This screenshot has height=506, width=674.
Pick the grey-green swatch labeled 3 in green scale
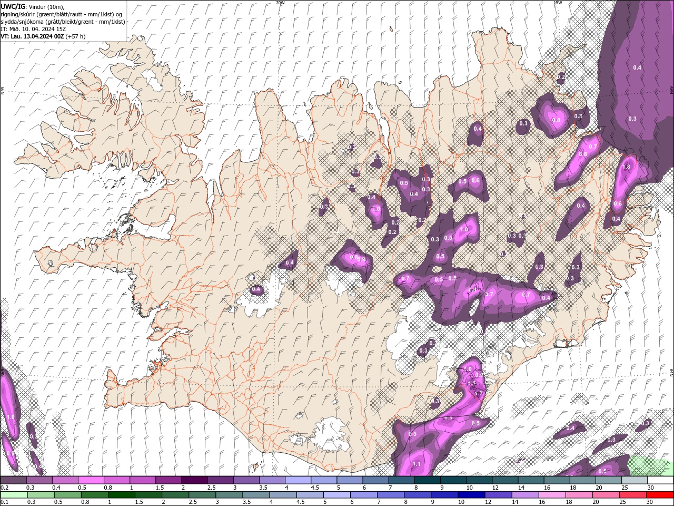pyautogui.click(x=229, y=495)
